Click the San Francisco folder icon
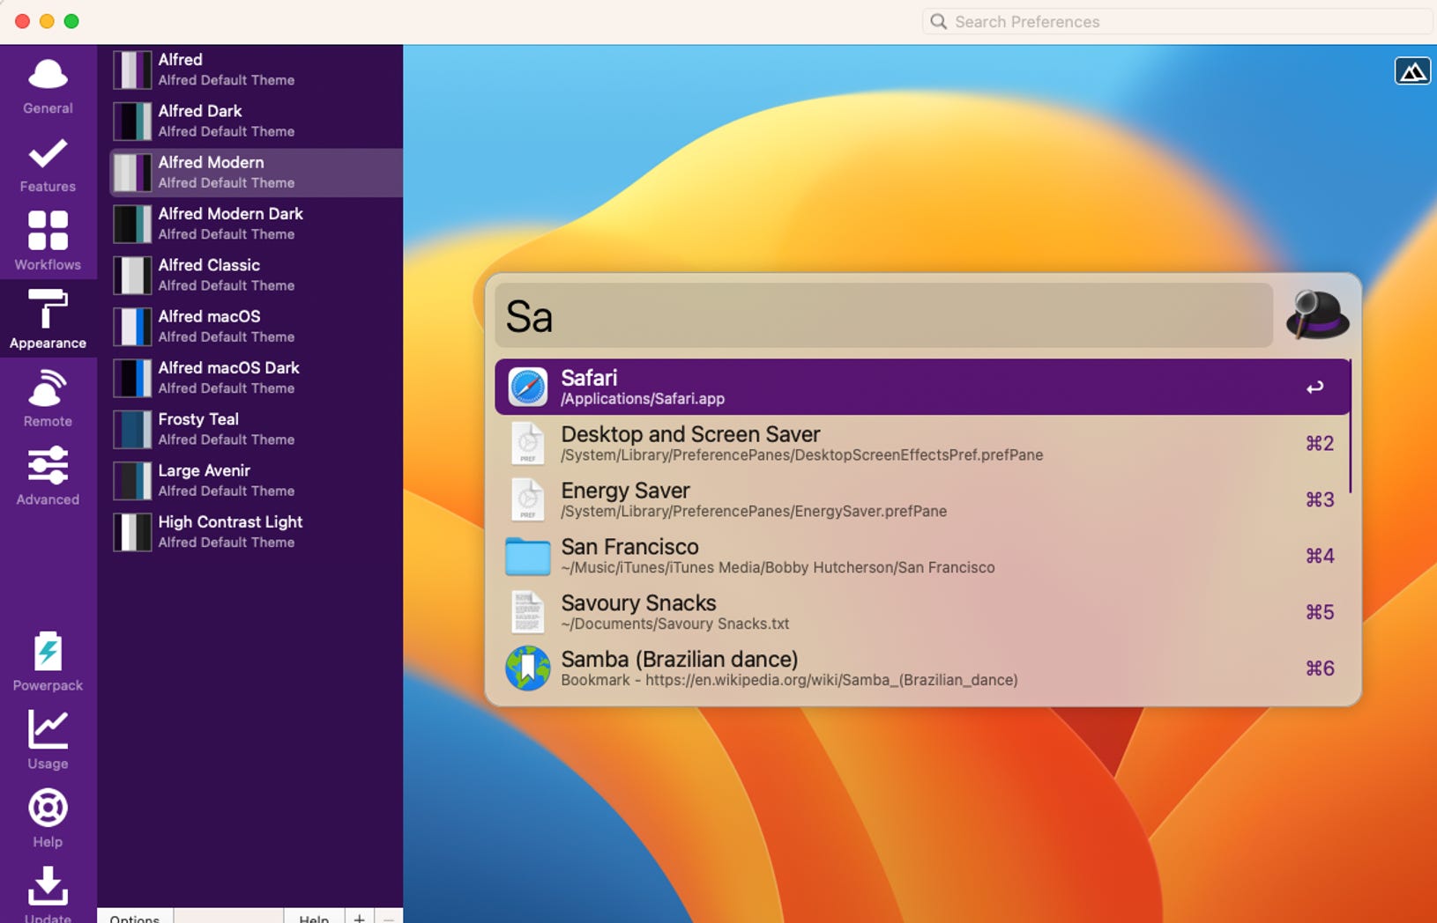The height and width of the screenshot is (923, 1437). [x=527, y=556]
